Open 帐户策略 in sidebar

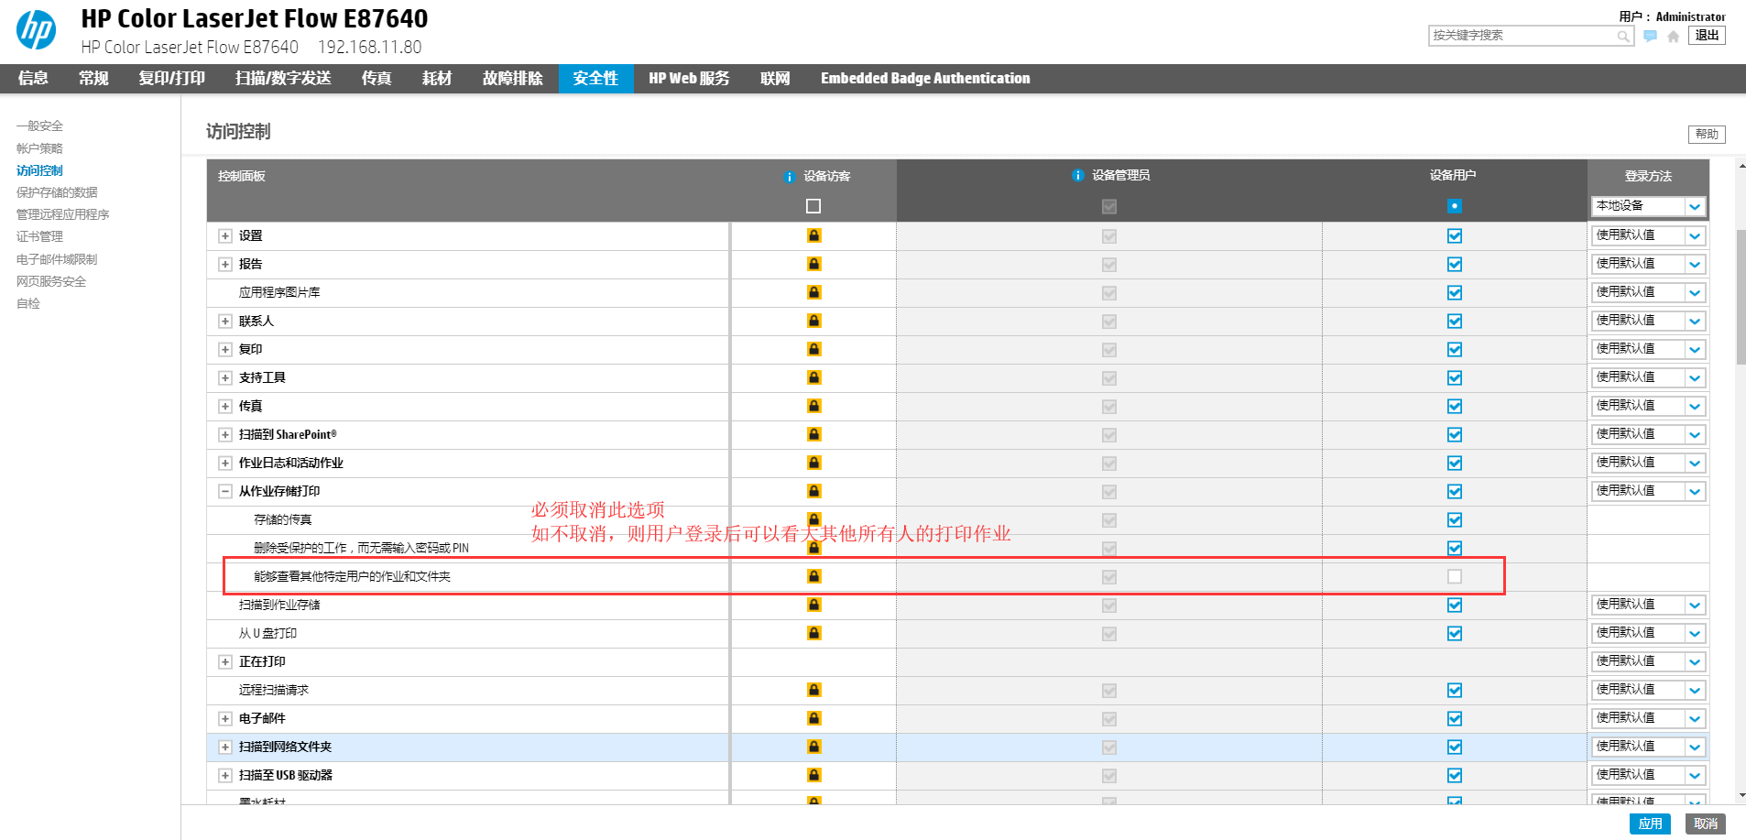point(39,147)
